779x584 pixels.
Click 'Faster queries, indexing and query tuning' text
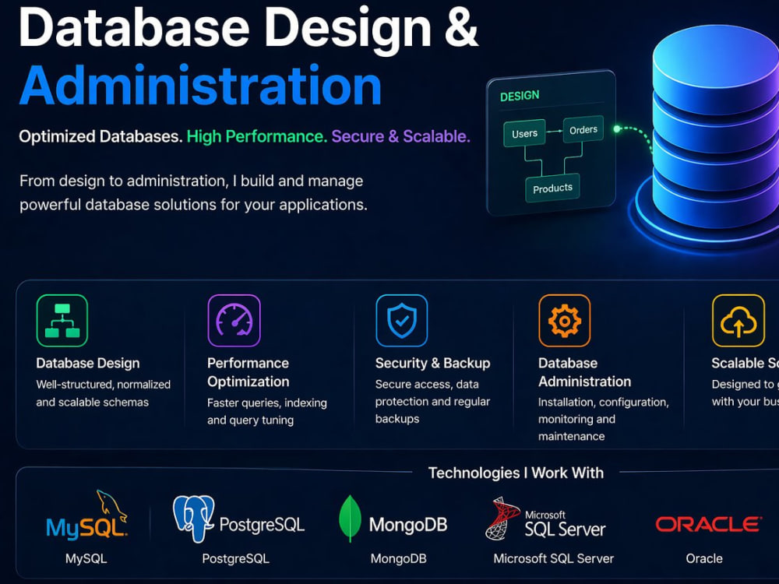point(267,411)
